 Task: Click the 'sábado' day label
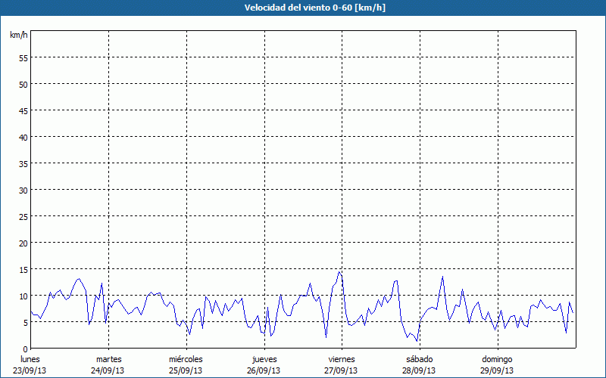pyautogui.click(x=419, y=359)
